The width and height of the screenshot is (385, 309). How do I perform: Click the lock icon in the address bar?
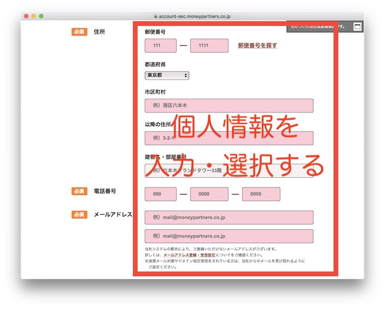155,16
